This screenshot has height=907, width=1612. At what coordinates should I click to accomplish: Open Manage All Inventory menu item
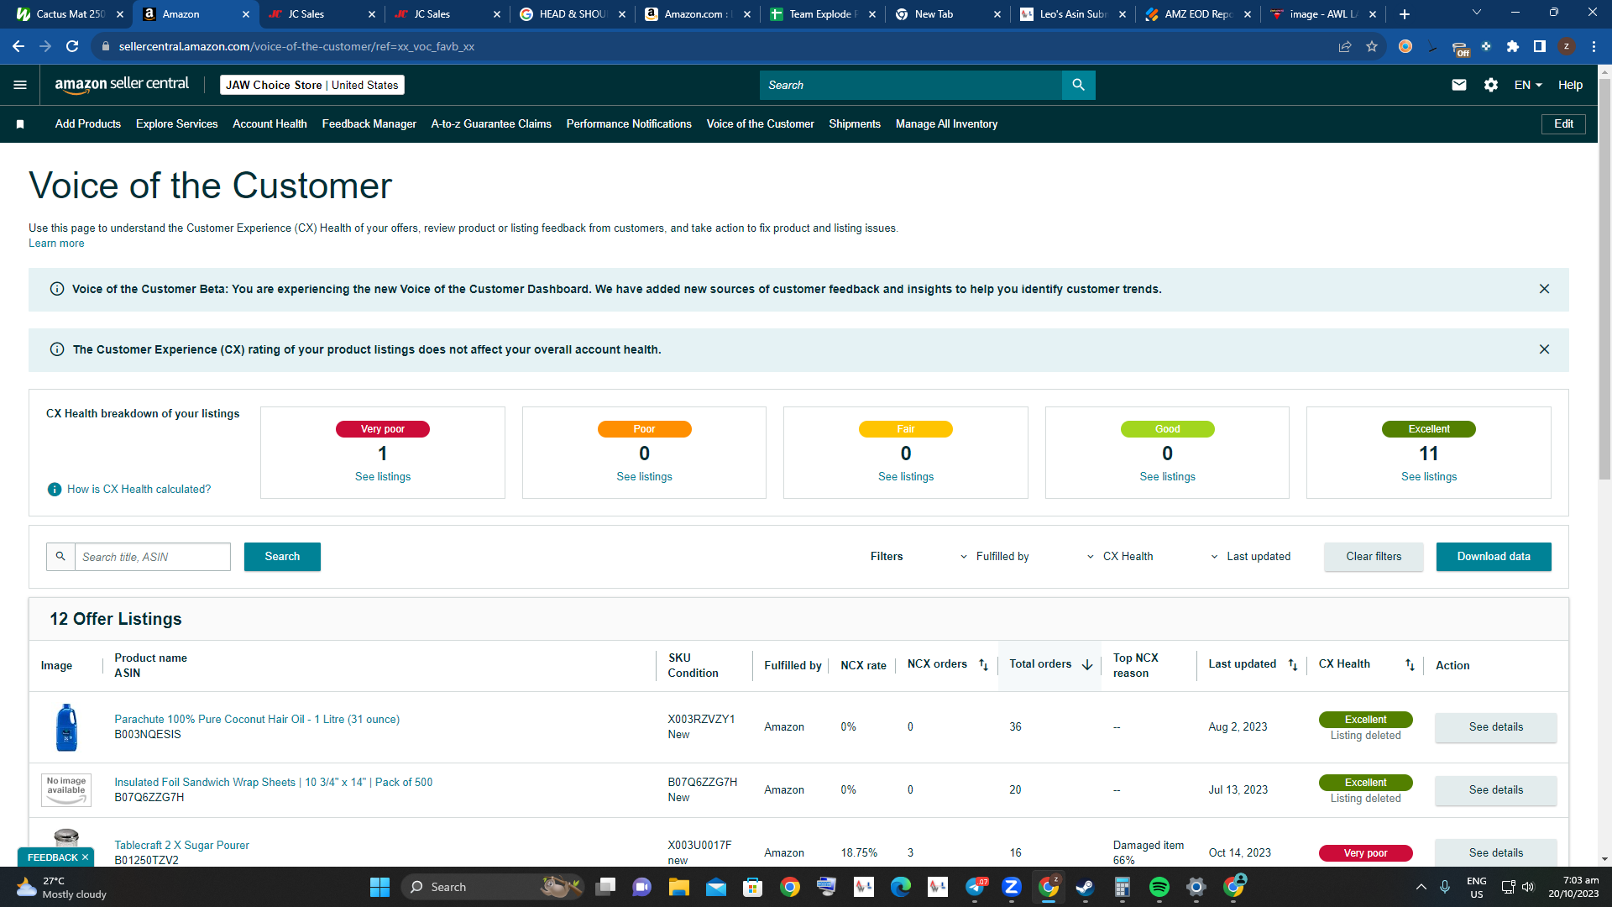(946, 124)
